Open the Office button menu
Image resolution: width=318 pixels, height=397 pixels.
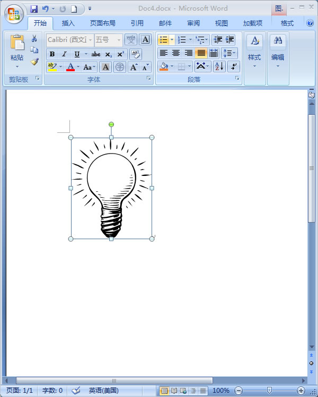tap(14, 14)
